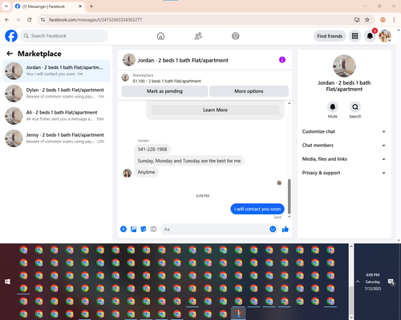Open the Chrome three-dot menu
The image size is (401, 320).
tap(394, 19)
